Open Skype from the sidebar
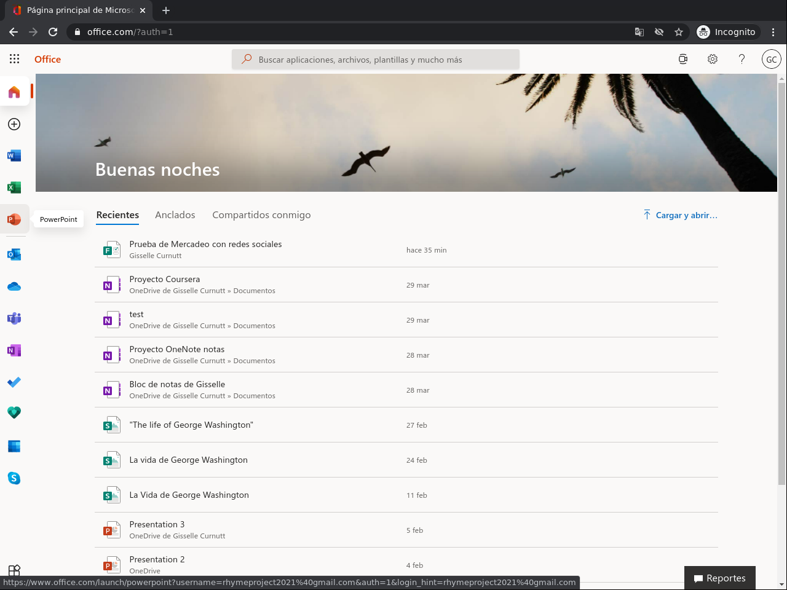 [14, 478]
